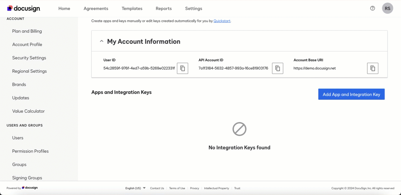
Task: Open the Intellectual Property footer link
Action: [x=216, y=188]
